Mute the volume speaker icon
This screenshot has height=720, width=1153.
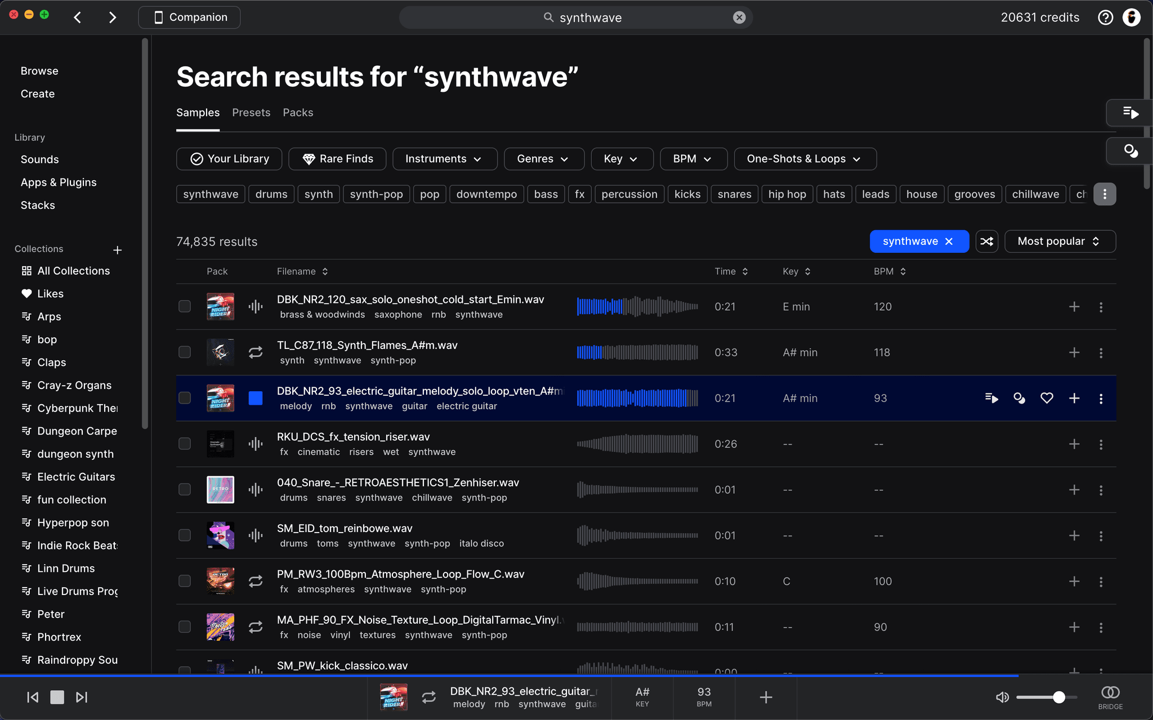point(1002,697)
